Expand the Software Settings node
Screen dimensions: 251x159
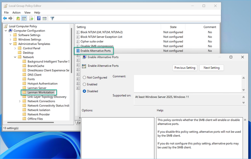click(11, 35)
